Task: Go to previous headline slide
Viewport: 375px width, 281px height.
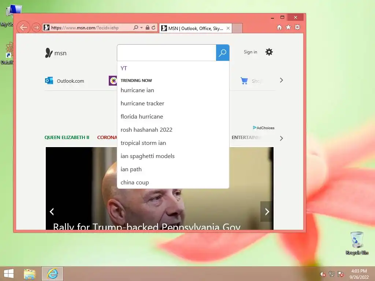Action: (x=52, y=211)
